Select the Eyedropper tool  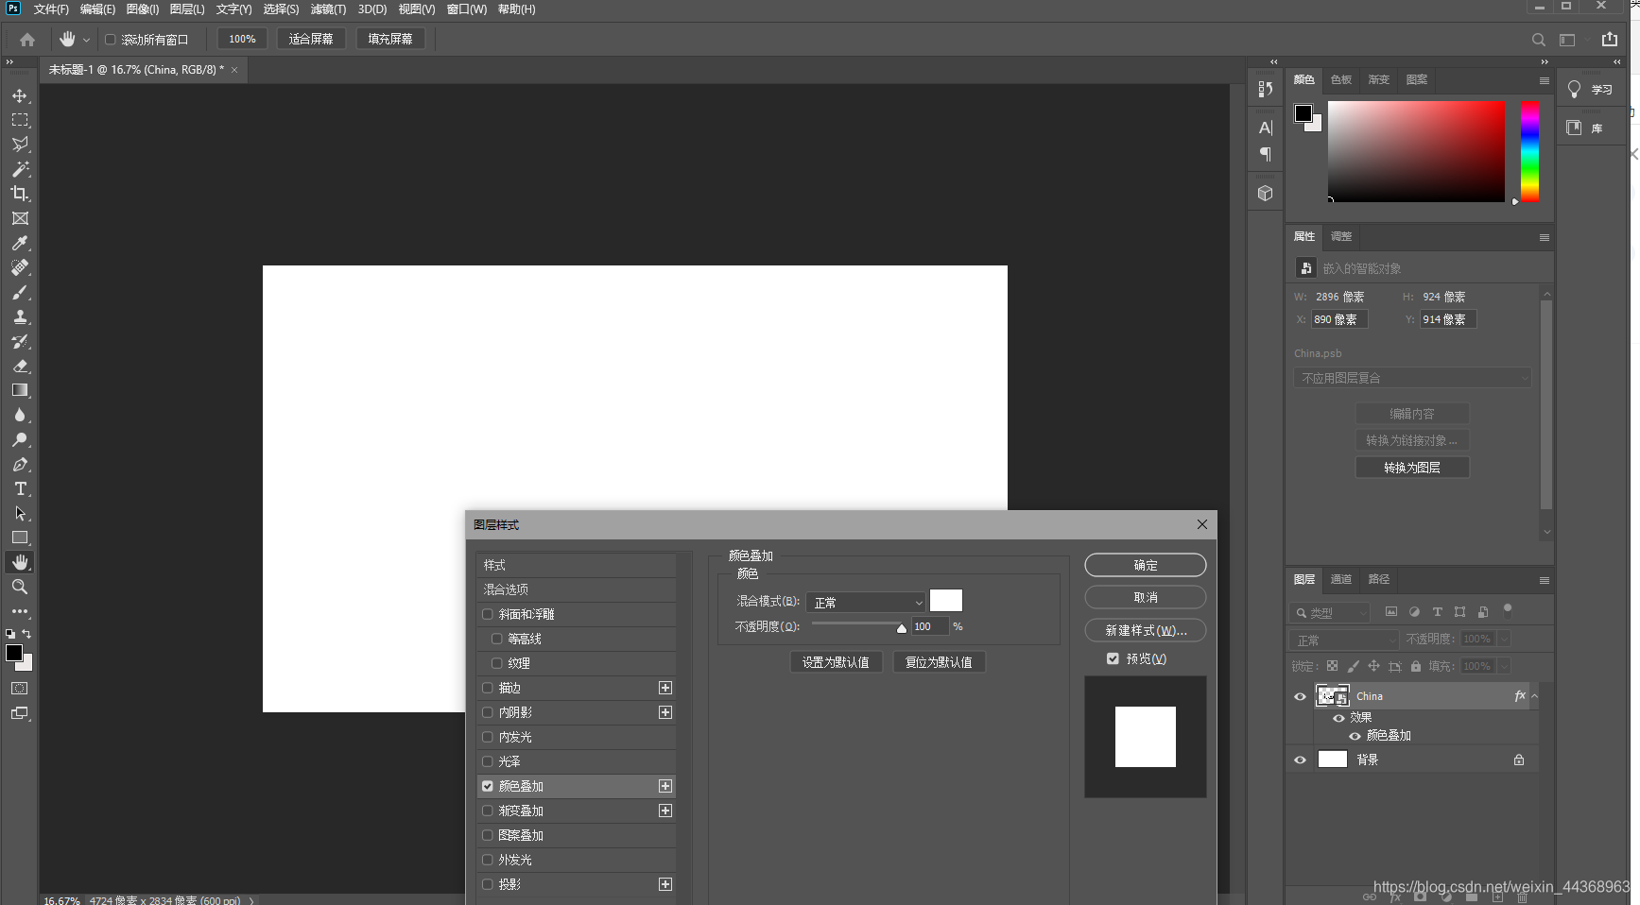20,243
